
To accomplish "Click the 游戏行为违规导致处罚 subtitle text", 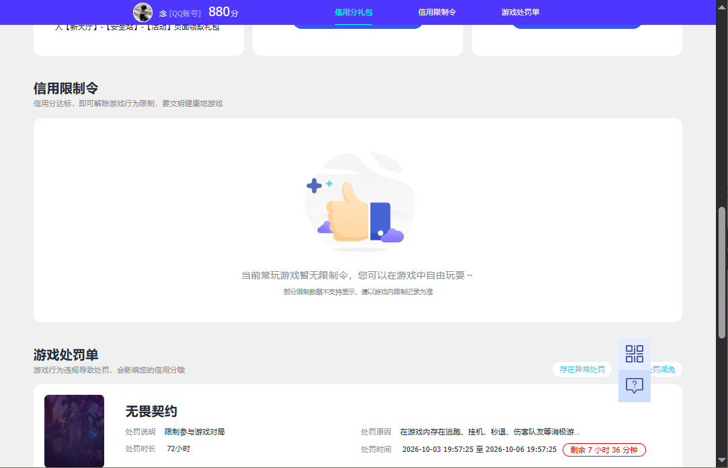I will [109, 370].
